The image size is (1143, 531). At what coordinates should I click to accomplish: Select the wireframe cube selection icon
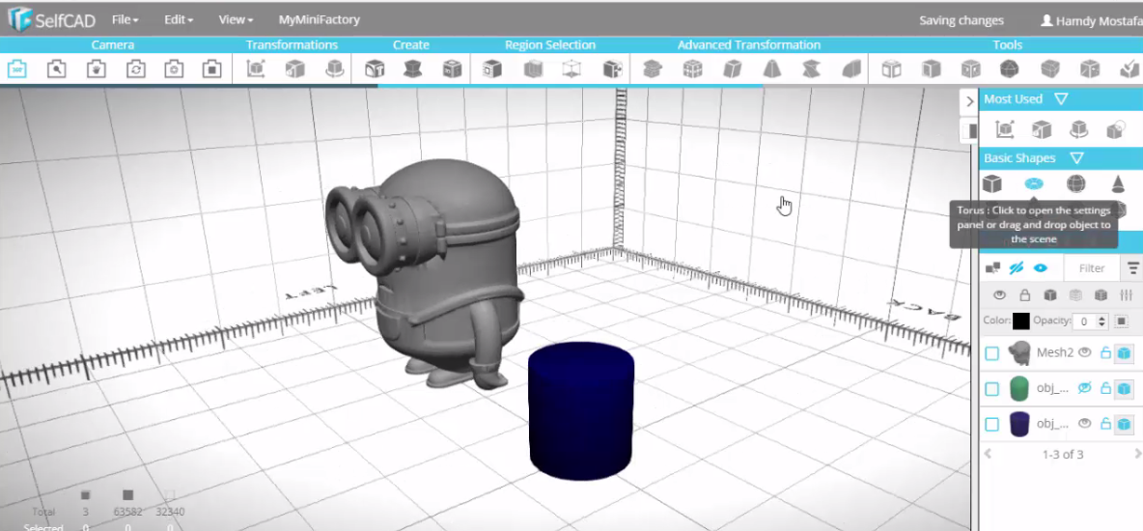click(572, 70)
